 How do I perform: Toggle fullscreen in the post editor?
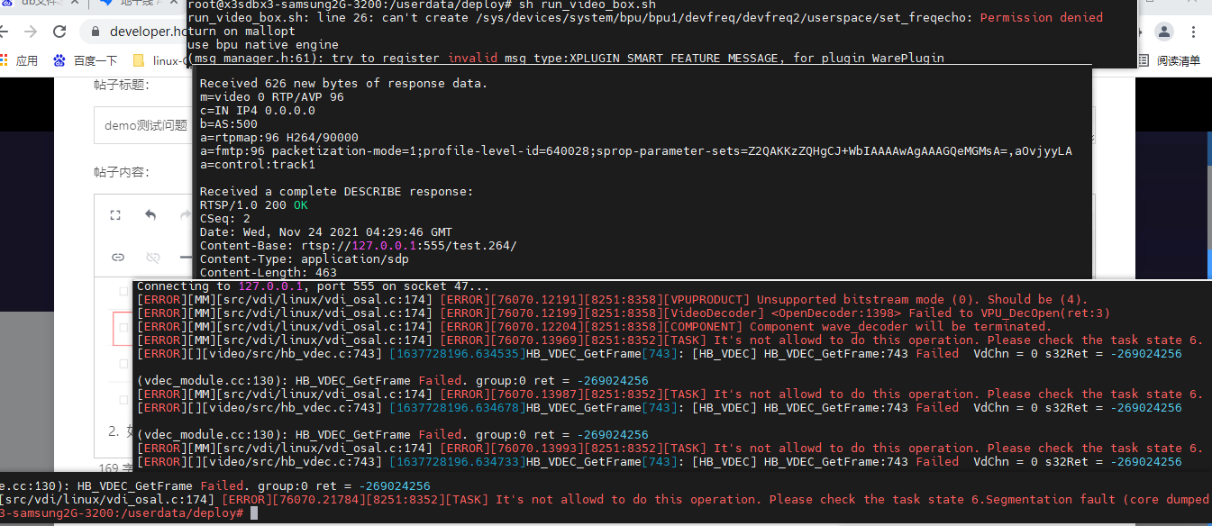pos(114,215)
